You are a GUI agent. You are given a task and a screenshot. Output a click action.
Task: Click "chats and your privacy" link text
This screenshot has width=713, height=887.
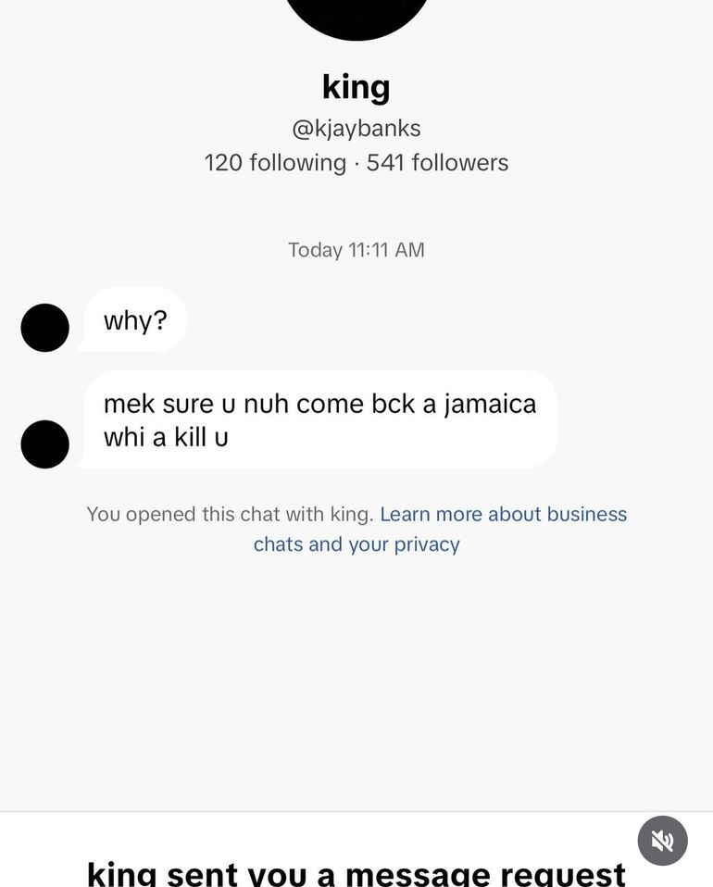pyautogui.click(x=356, y=544)
